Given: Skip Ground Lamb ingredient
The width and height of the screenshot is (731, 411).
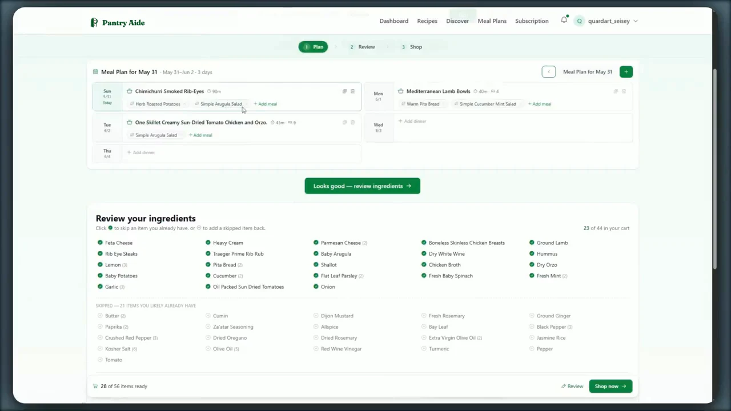Looking at the screenshot, I should click(532, 243).
